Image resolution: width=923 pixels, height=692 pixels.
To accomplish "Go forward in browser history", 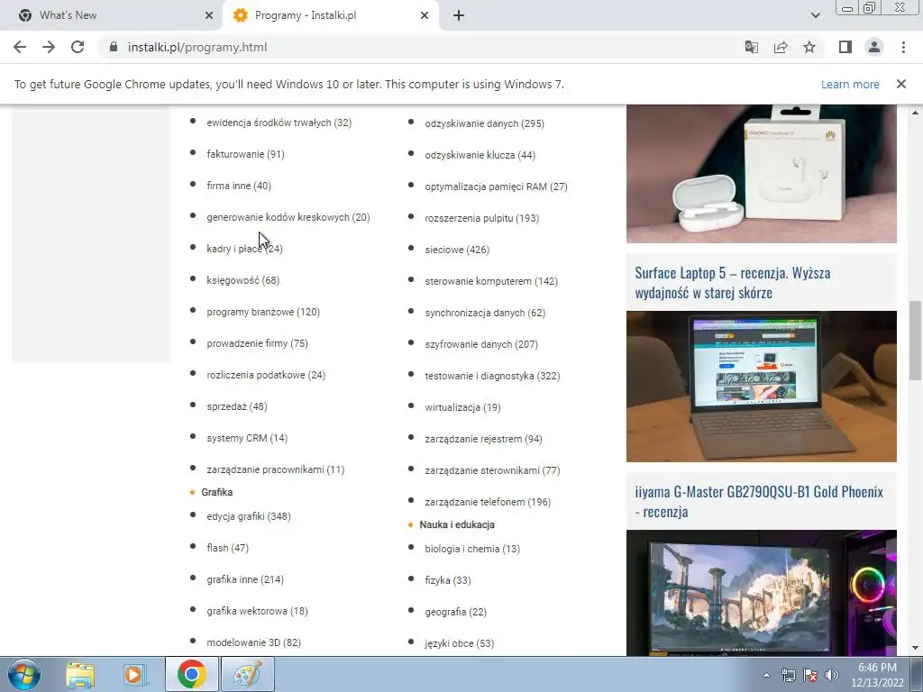I will 49,47.
